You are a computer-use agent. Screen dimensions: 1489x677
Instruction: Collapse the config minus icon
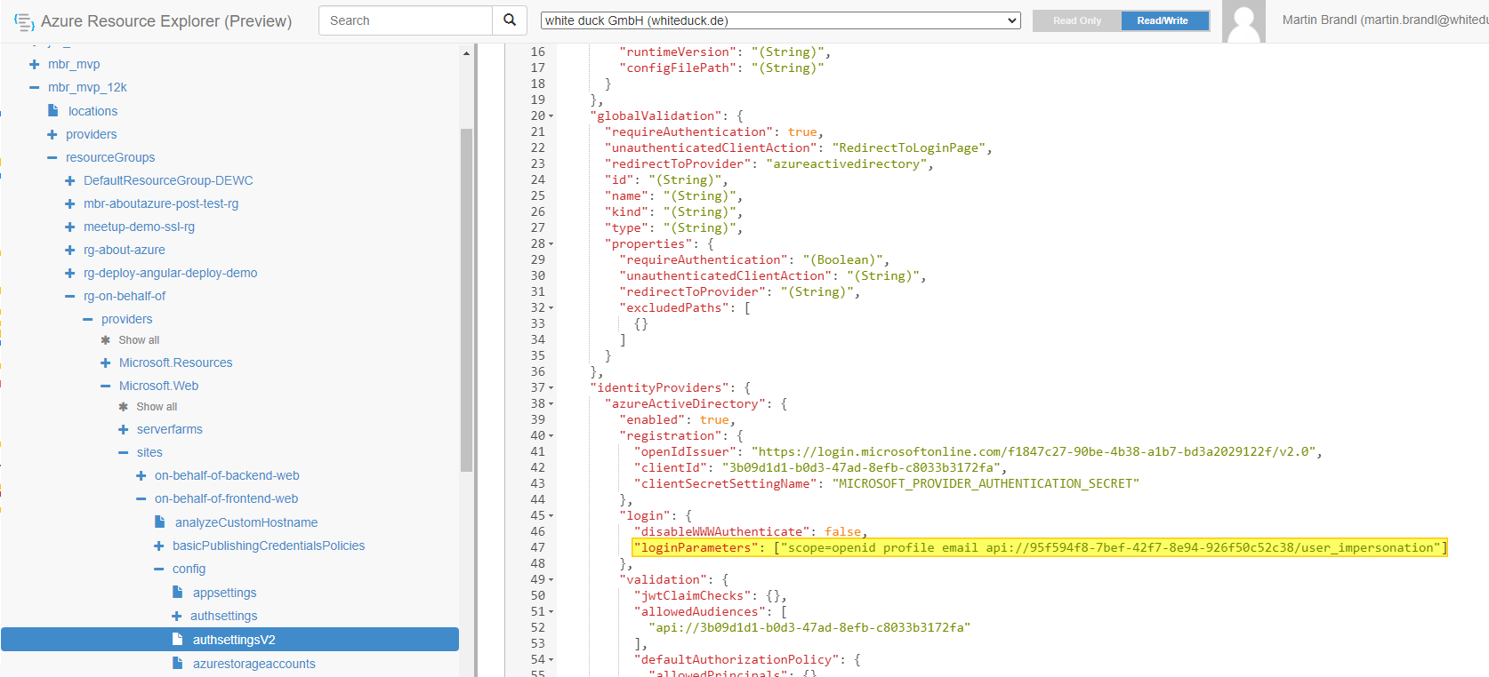[x=159, y=569]
